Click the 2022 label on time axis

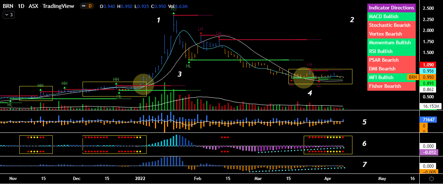click(x=140, y=179)
